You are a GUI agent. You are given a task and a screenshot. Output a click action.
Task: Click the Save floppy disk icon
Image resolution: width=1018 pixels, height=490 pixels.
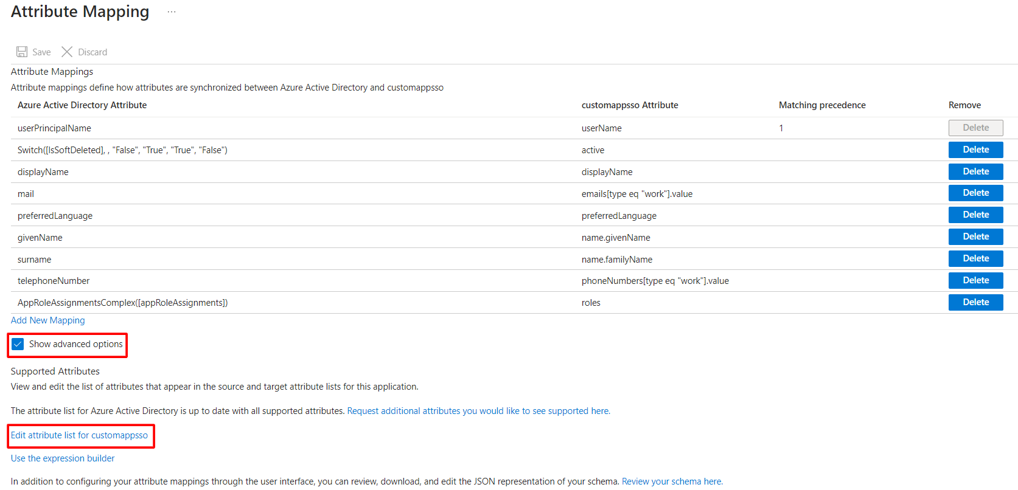click(x=22, y=52)
